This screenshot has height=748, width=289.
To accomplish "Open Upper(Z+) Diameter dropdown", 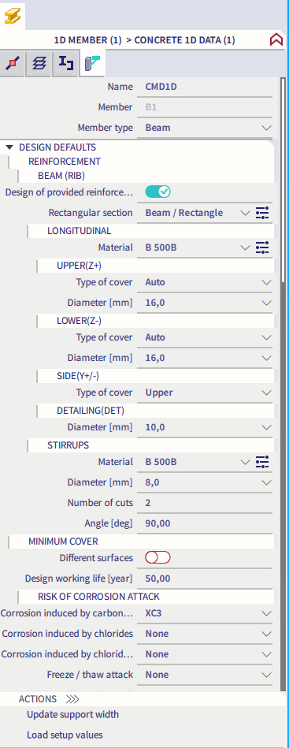I will pyautogui.click(x=205, y=303).
